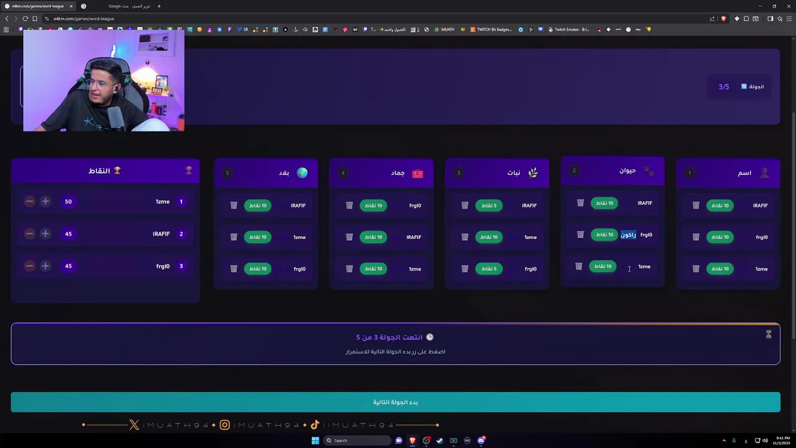Increase frgl0's score with the plus button
This screenshot has height=448, width=796.
click(x=45, y=266)
